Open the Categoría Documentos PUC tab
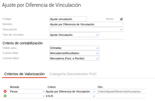Screen dimensions: 155x101 [73, 74]
